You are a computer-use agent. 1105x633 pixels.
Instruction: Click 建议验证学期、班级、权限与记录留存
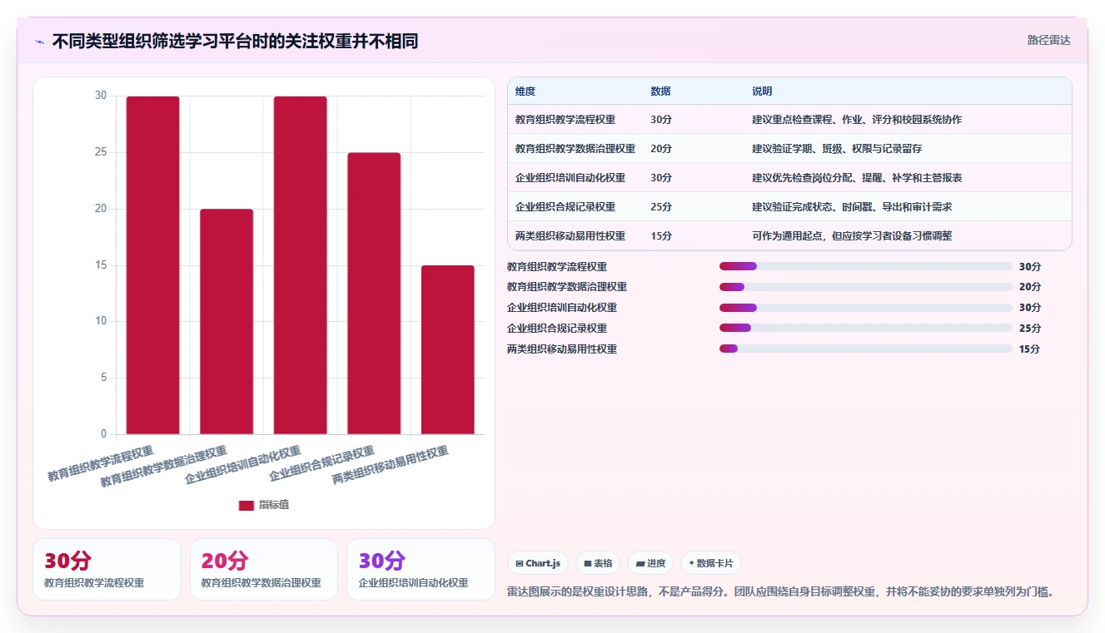coord(837,149)
